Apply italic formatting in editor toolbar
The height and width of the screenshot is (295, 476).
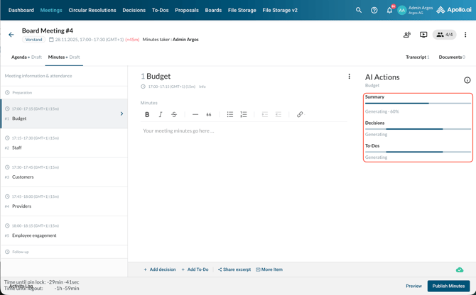click(161, 114)
